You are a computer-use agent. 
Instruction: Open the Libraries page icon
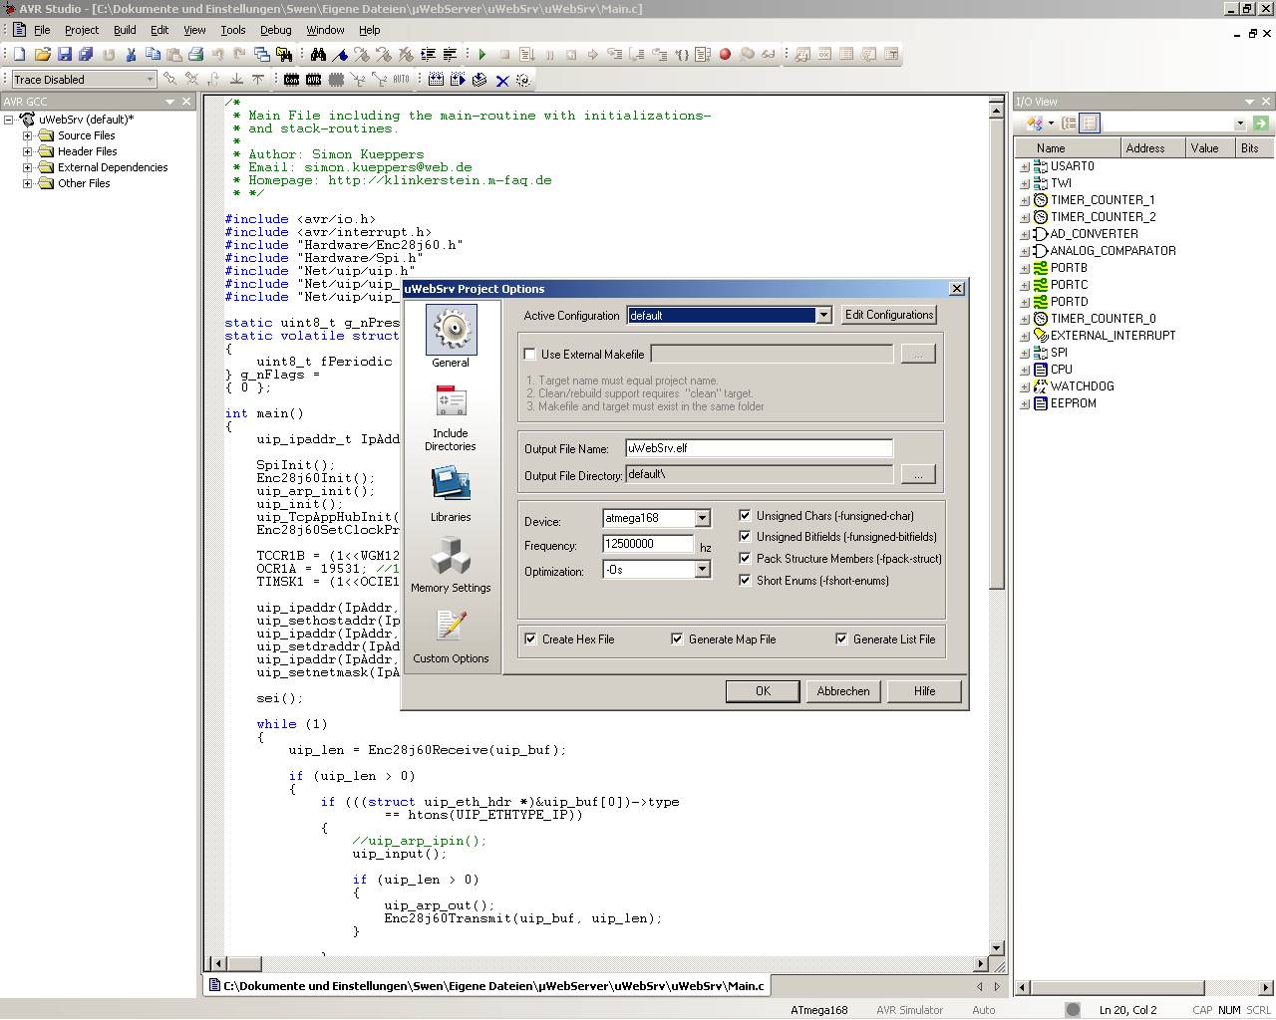(x=451, y=484)
